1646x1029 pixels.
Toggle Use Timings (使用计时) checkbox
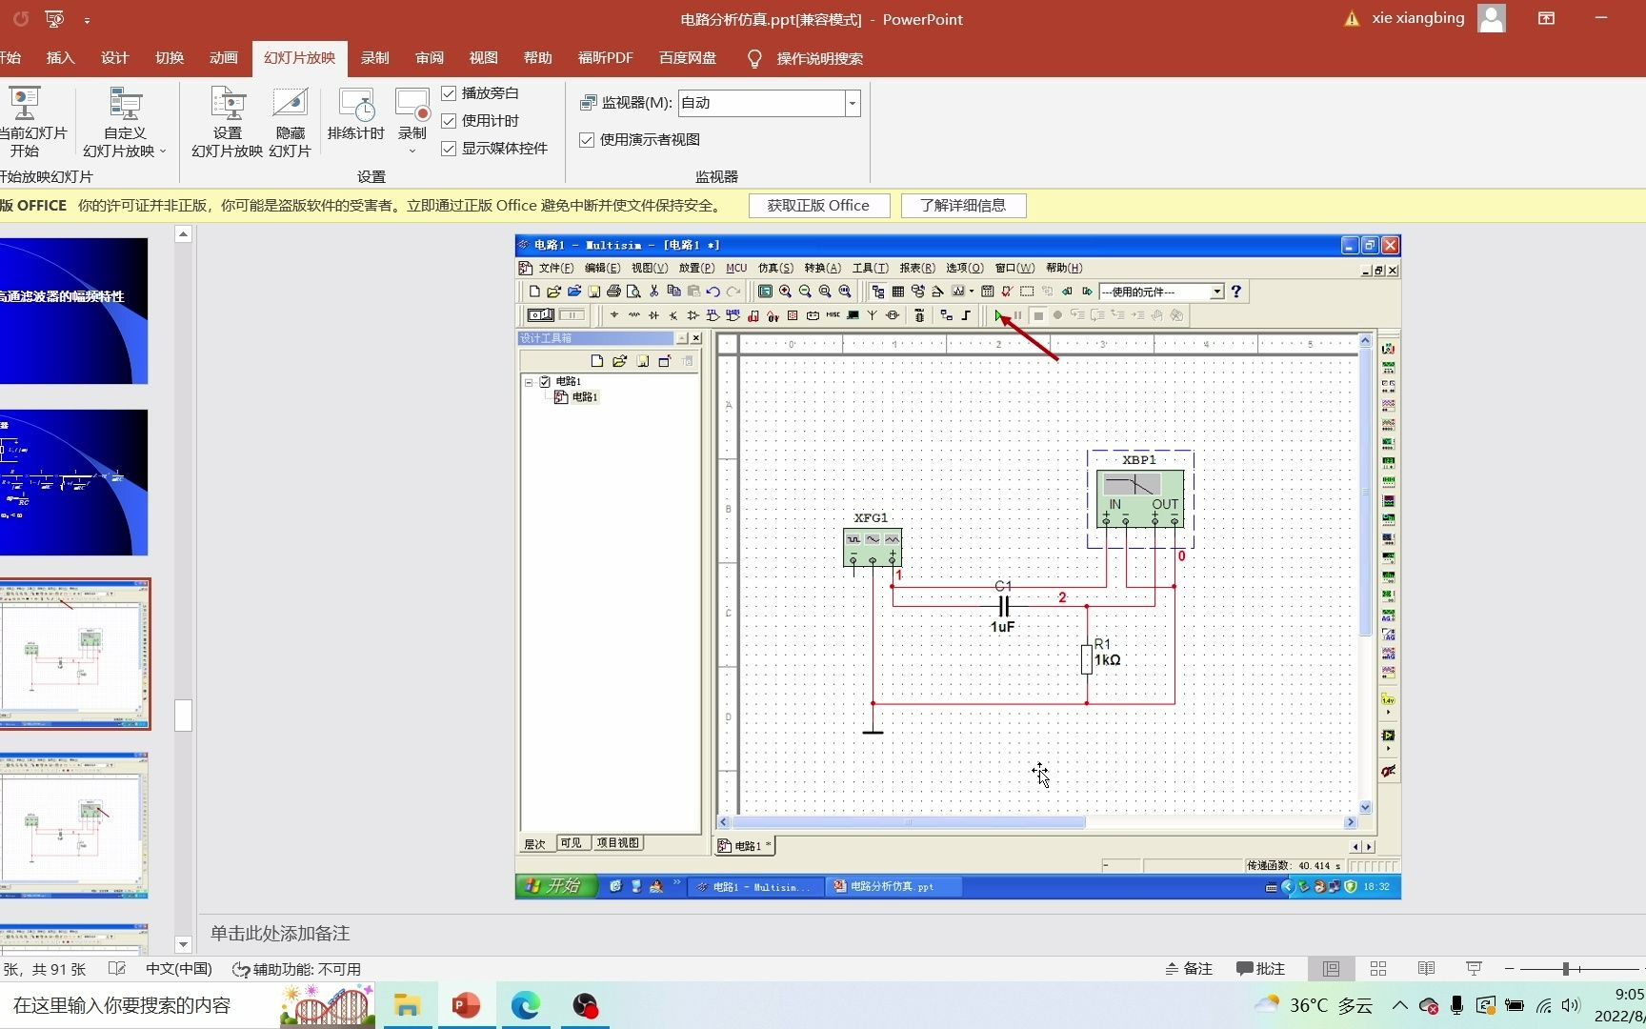(x=449, y=121)
